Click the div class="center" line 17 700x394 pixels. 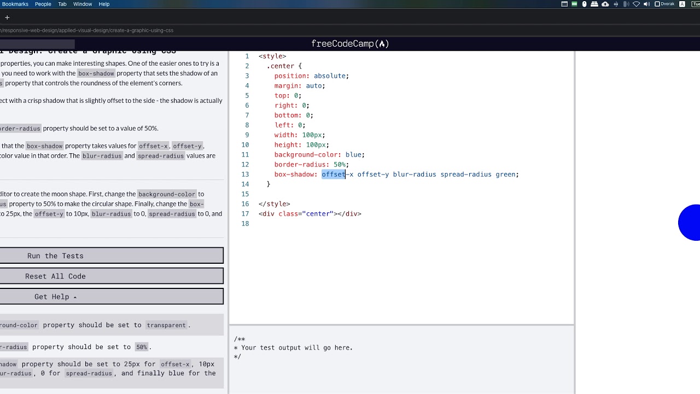[310, 213]
